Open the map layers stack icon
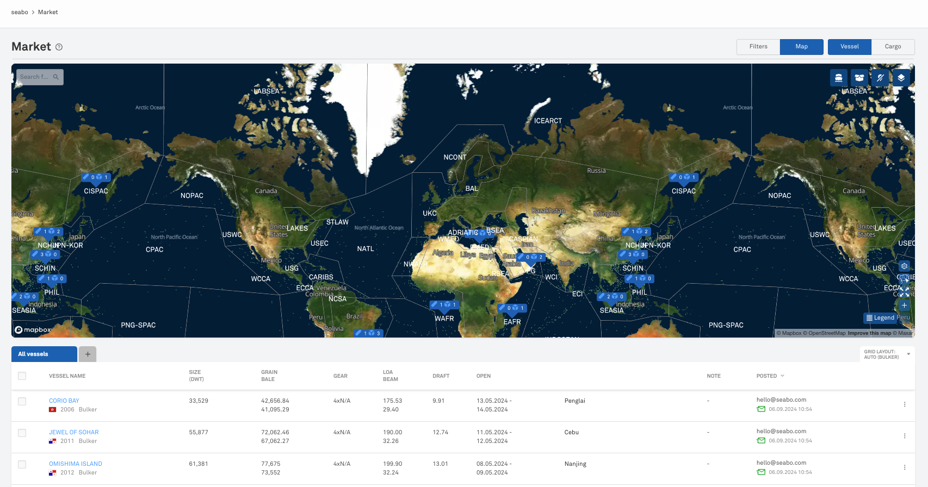Image resolution: width=928 pixels, height=487 pixels. tap(901, 78)
